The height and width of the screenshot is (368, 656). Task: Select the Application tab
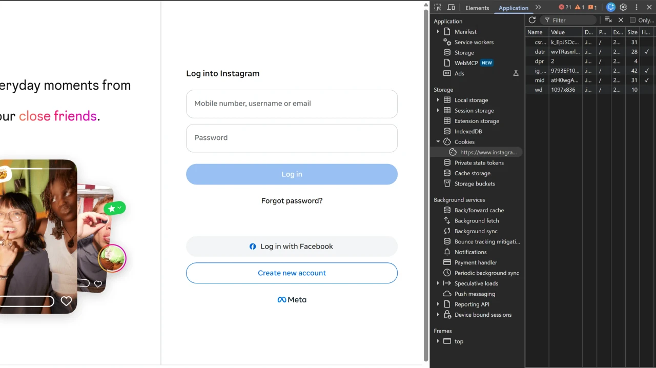tap(514, 8)
